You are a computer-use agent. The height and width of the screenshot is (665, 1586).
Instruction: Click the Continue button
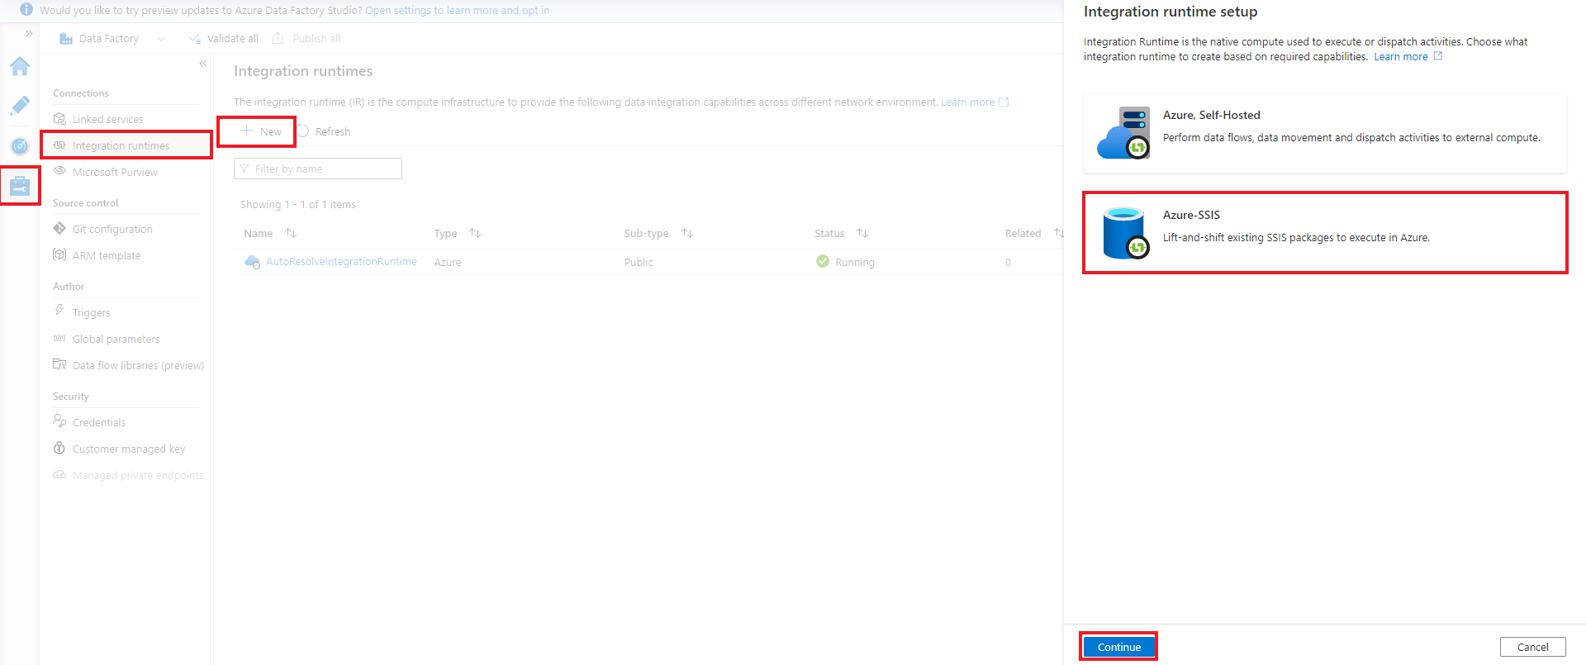[x=1119, y=647]
